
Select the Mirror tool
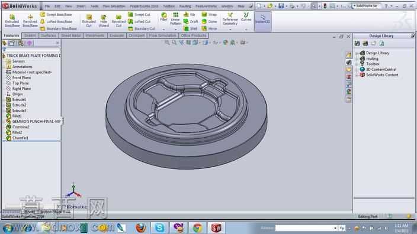210,28
